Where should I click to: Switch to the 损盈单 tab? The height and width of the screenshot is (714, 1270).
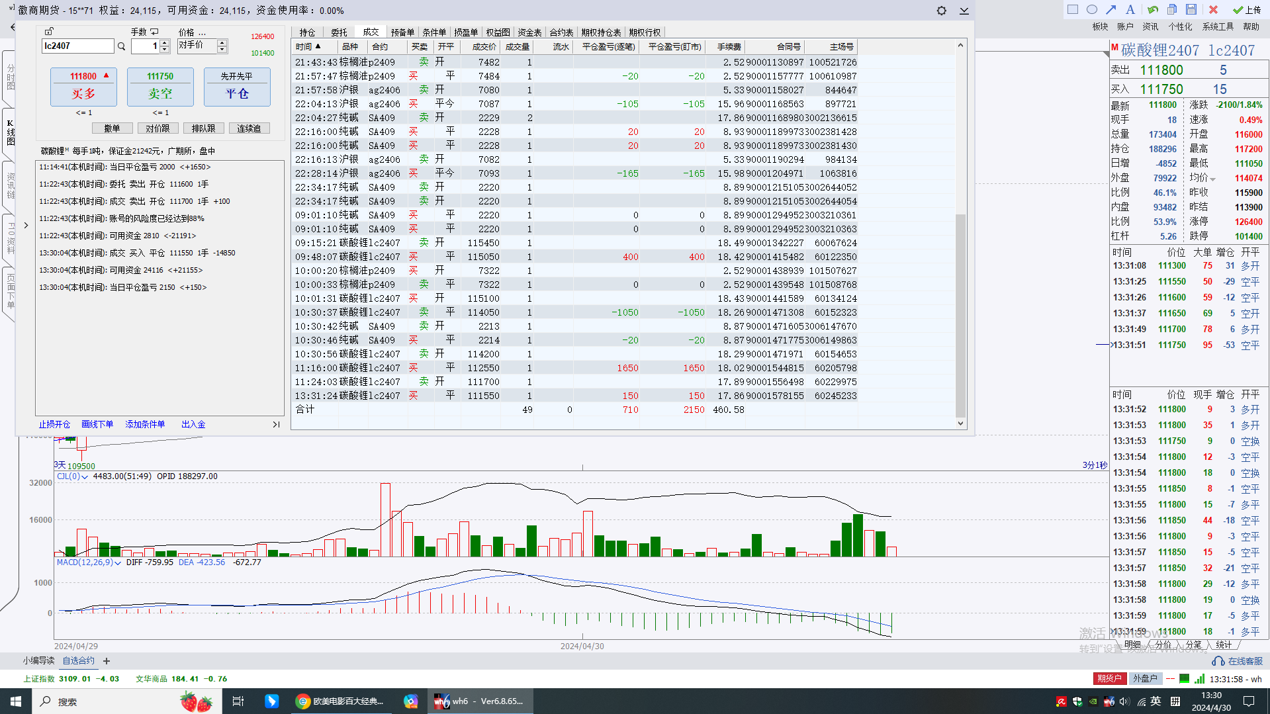coord(466,32)
